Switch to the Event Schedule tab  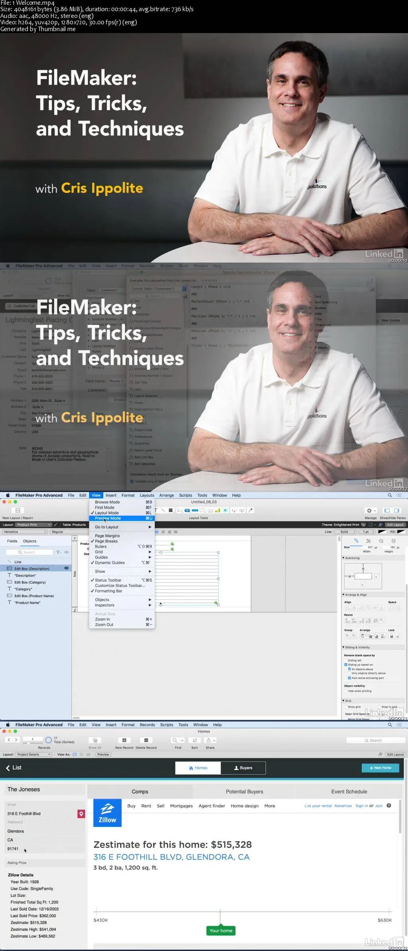(x=349, y=792)
